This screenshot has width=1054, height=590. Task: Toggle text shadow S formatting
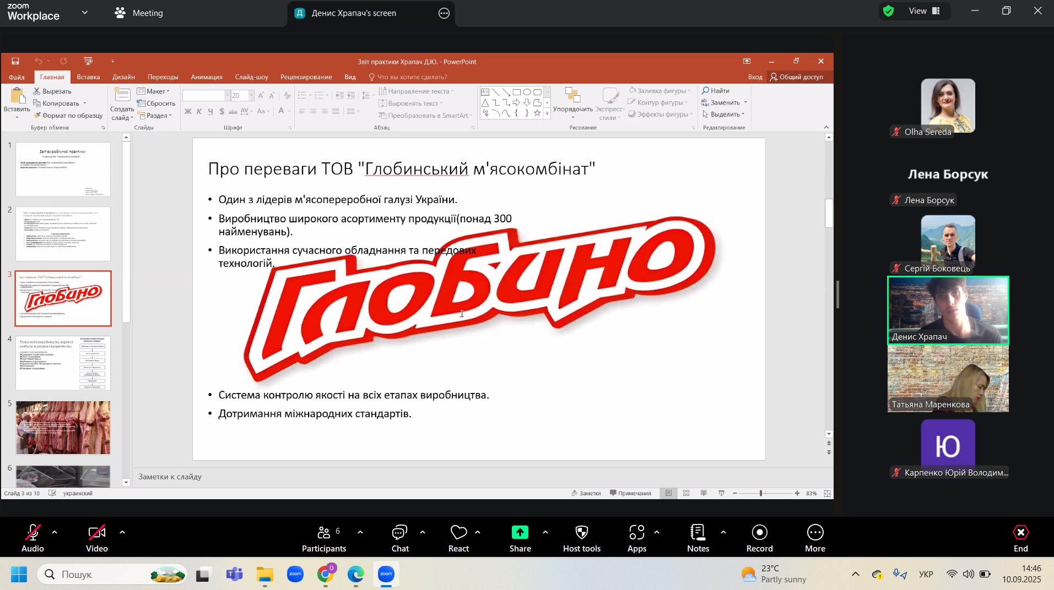[x=222, y=111]
